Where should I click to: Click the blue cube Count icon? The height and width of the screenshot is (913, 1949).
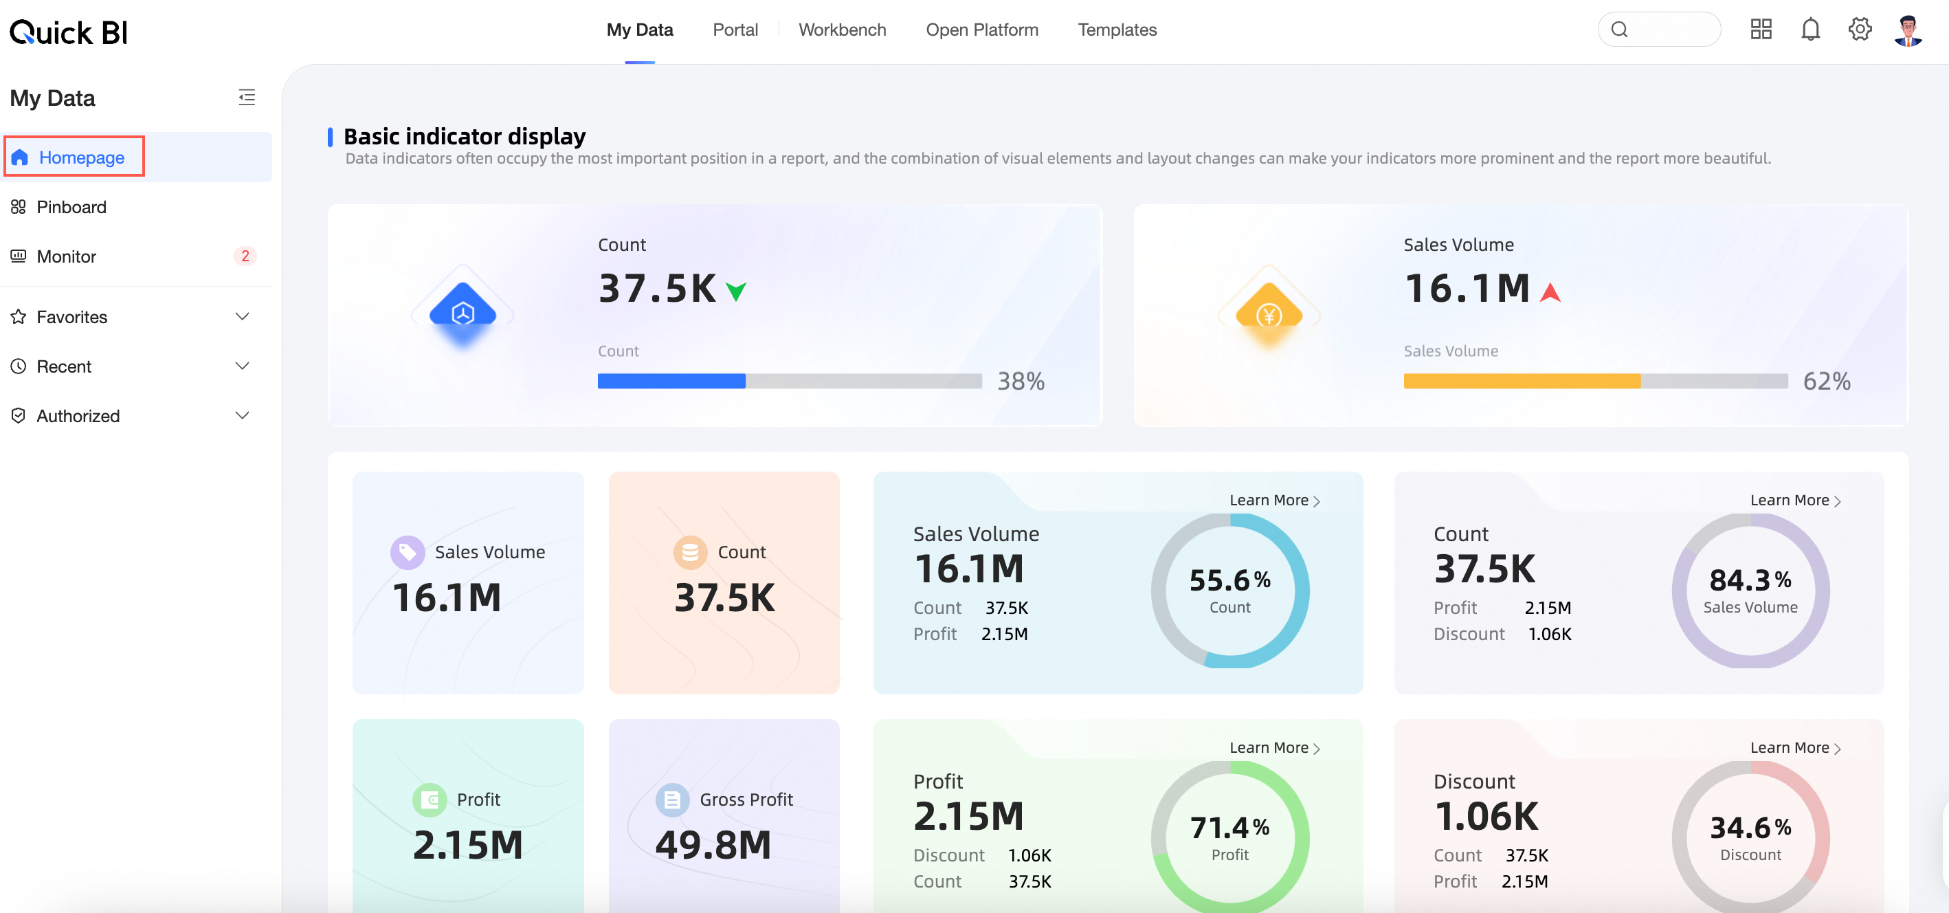pyautogui.click(x=463, y=313)
